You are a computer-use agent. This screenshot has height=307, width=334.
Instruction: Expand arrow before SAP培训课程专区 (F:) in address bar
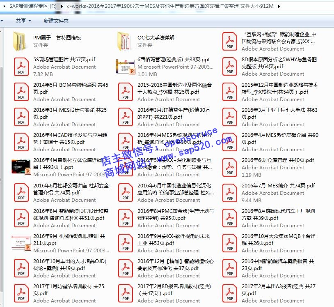(4, 6)
